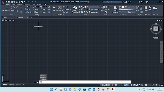
Task: Click Sign In button
Action: (129, 2)
